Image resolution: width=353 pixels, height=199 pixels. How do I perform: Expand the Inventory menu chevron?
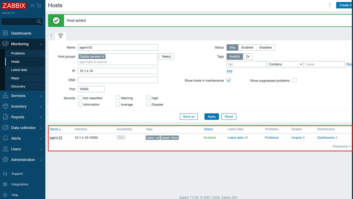point(41,107)
